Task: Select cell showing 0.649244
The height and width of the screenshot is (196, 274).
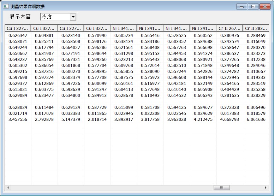Action: point(18,48)
